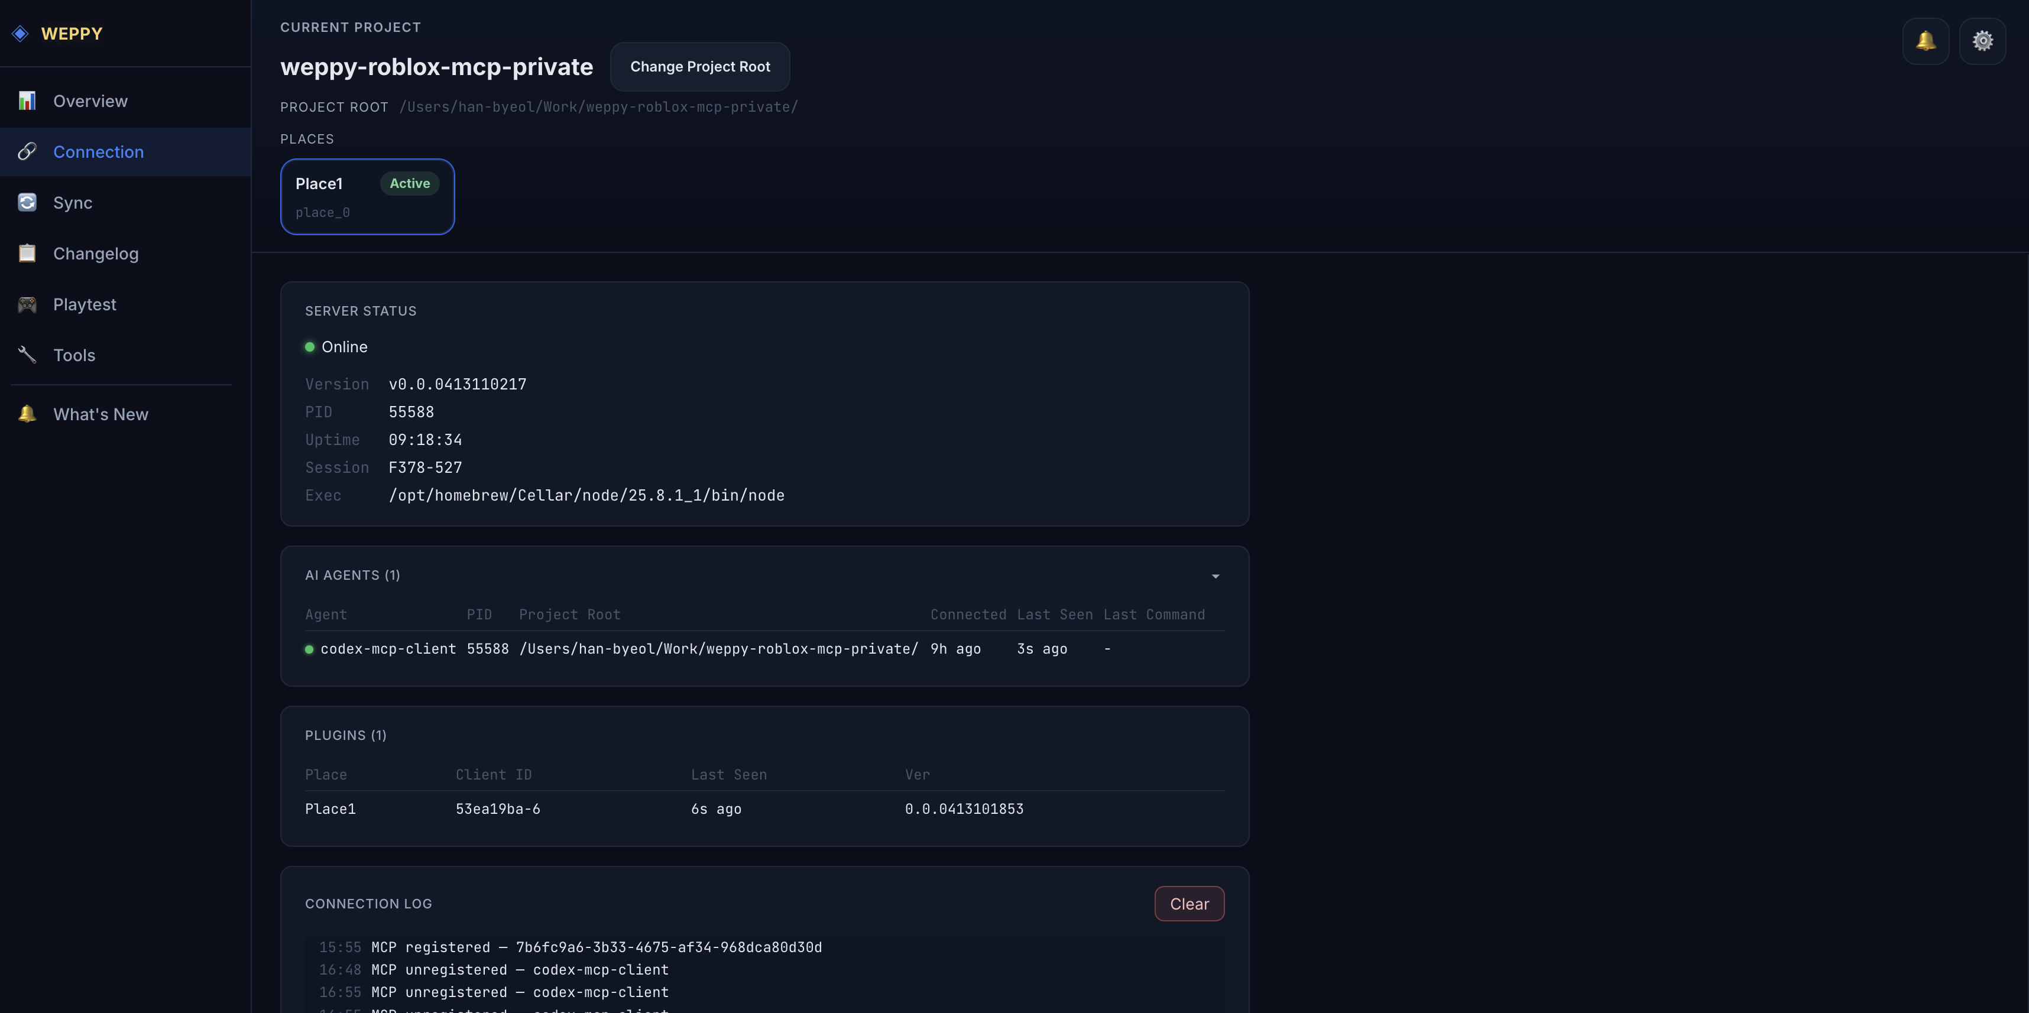This screenshot has width=2029, height=1013.
Task: Switch to the Changelog tab
Action: (x=95, y=253)
